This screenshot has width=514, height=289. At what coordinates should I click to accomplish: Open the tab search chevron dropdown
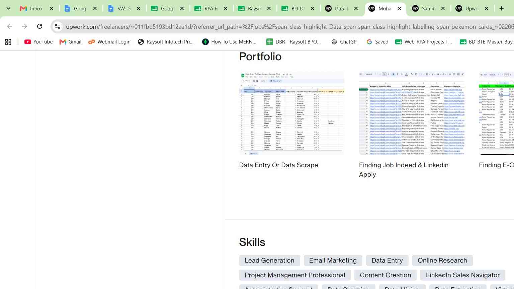8,8
